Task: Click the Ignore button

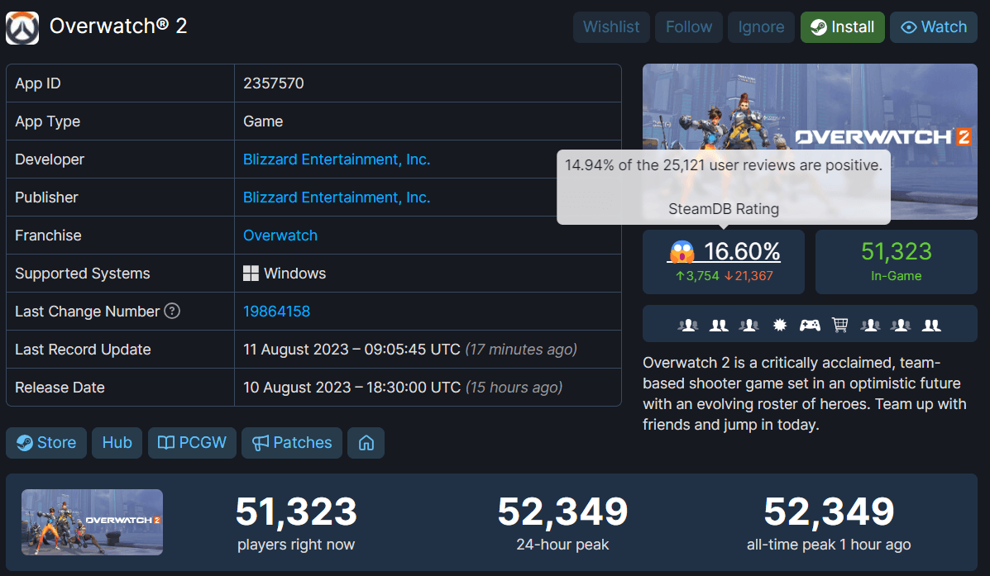Action: point(761,27)
